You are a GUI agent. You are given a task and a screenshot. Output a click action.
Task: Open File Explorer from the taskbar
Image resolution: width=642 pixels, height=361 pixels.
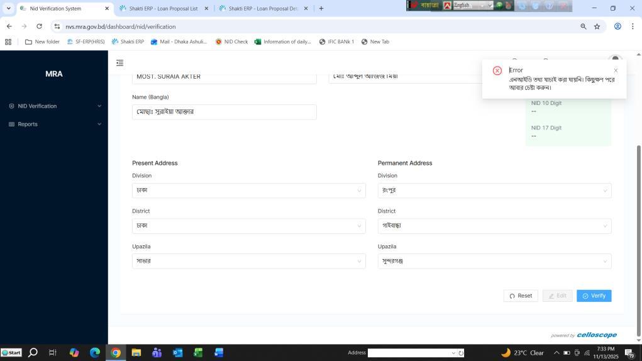pyautogui.click(x=136, y=353)
